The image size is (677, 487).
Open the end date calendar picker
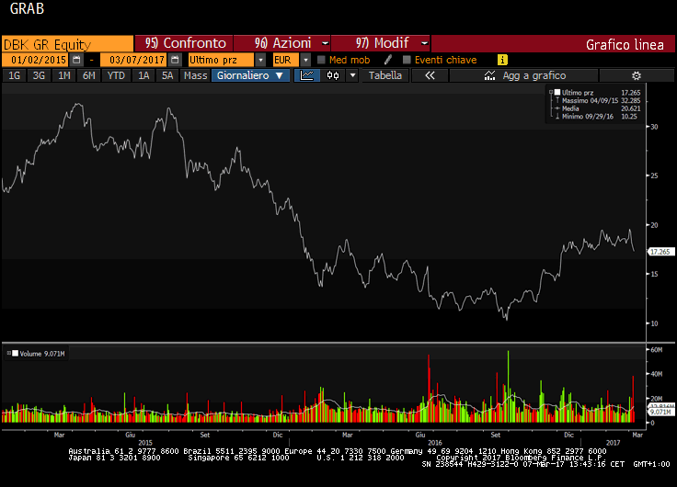click(175, 60)
